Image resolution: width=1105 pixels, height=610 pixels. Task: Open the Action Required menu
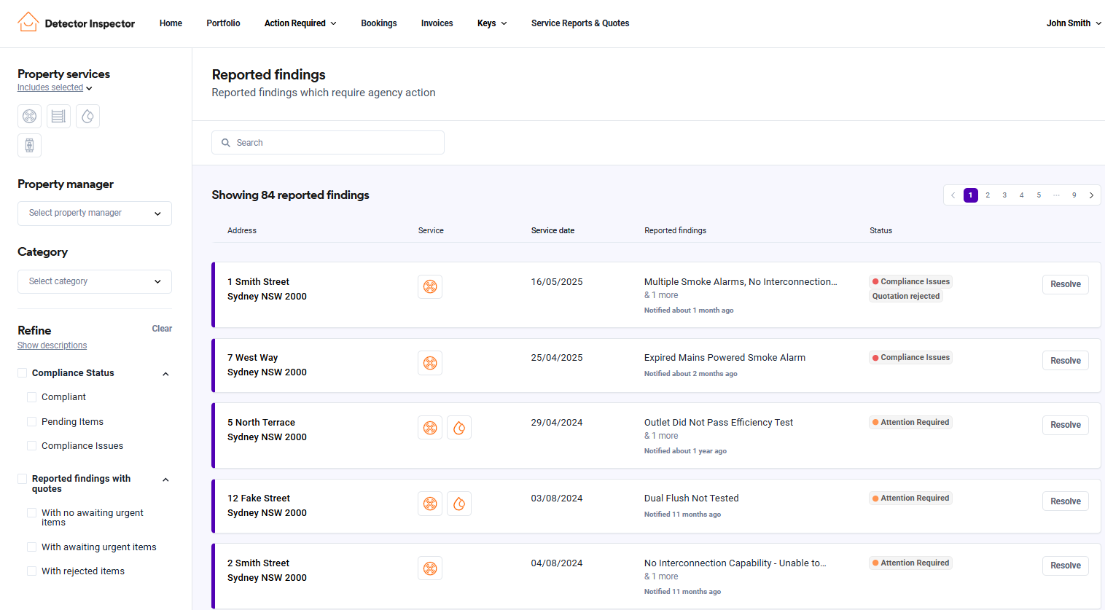point(300,23)
